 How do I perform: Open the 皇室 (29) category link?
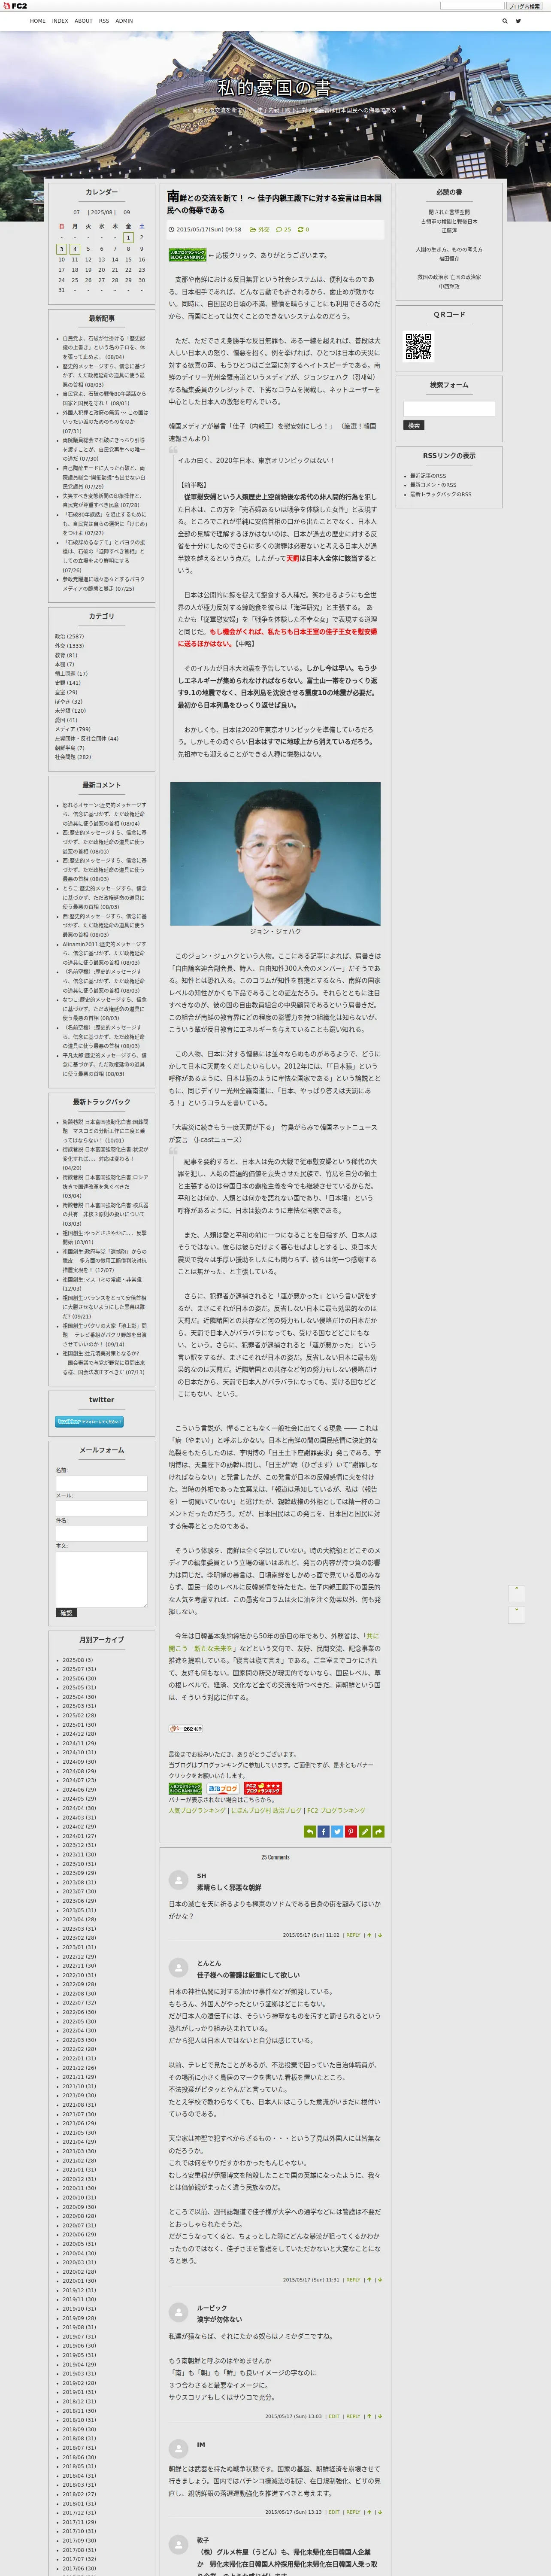point(66,692)
